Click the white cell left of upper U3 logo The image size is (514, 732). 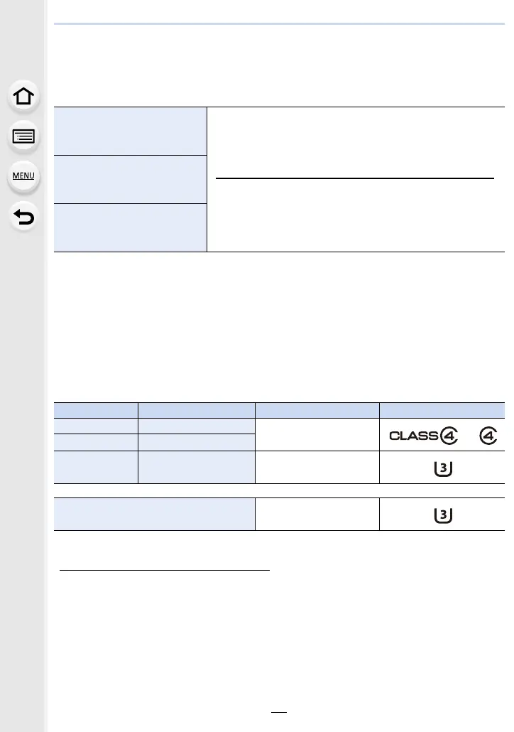pos(317,468)
